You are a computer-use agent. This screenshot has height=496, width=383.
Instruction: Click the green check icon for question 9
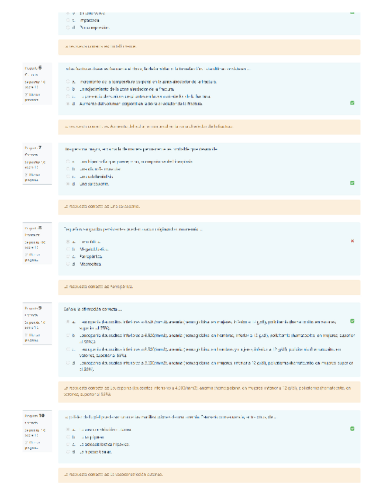point(353,321)
